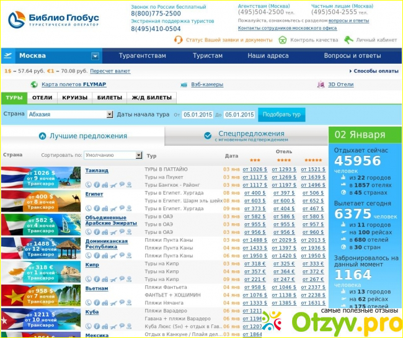Image resolution: width=403 pixels, height=338 pixels.
Task: Open personal cabinet via green key icon
Action: pyautogui.click(x=348, y=40)
